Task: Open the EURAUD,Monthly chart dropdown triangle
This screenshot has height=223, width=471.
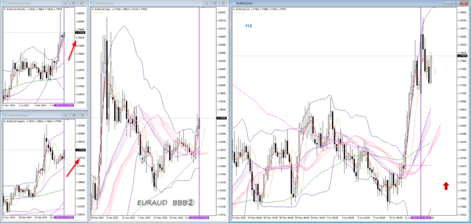Action: 4,9
